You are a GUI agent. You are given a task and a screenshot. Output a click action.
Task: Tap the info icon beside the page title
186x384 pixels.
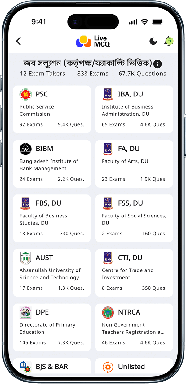tap(157, 64)
